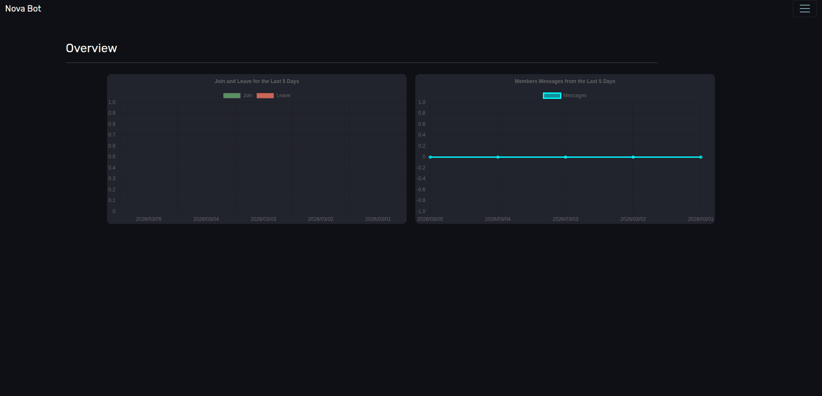Click the Nova Bot brand link

pos(23,9)
